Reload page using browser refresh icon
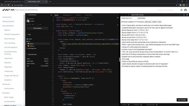This screenshot has width=189, height=106. pyautogui.click(x=9, y=5)
